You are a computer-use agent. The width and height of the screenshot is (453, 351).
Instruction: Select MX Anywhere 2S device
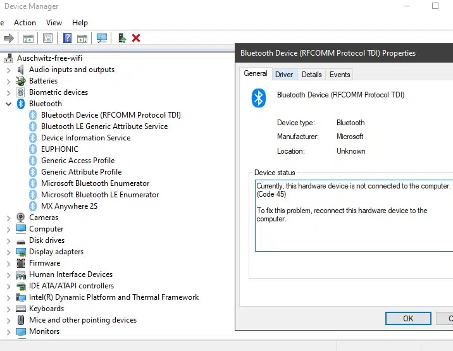(x=70, y=206)
